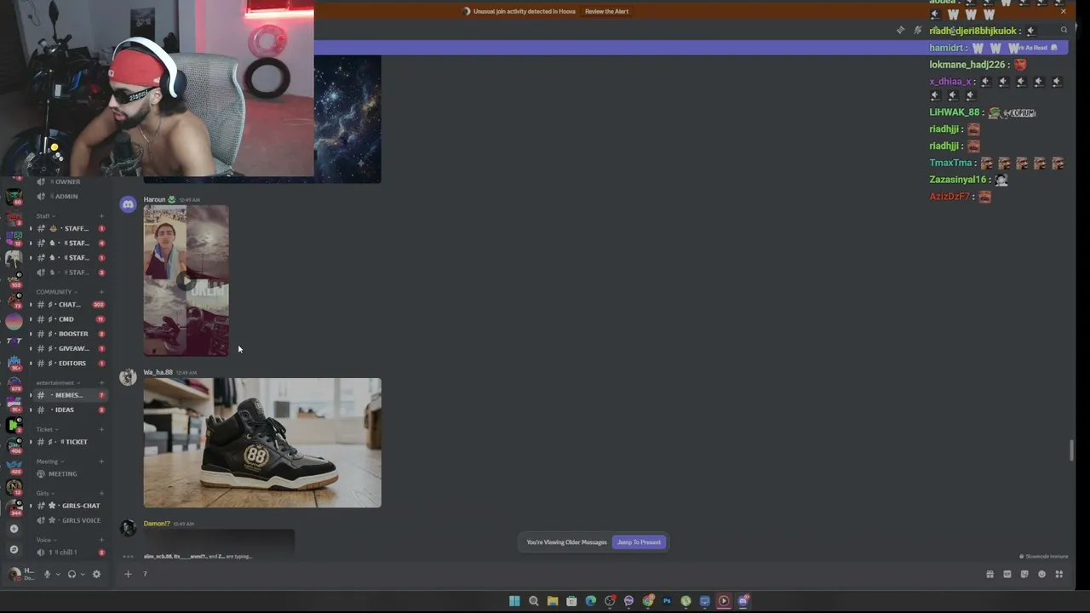The height and width of the screenshot is (613, 1090).
Task: Open the gift icon in message bar
Action: [990, 574]
